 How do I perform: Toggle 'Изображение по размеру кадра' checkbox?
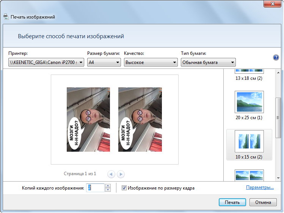[124, 188]
